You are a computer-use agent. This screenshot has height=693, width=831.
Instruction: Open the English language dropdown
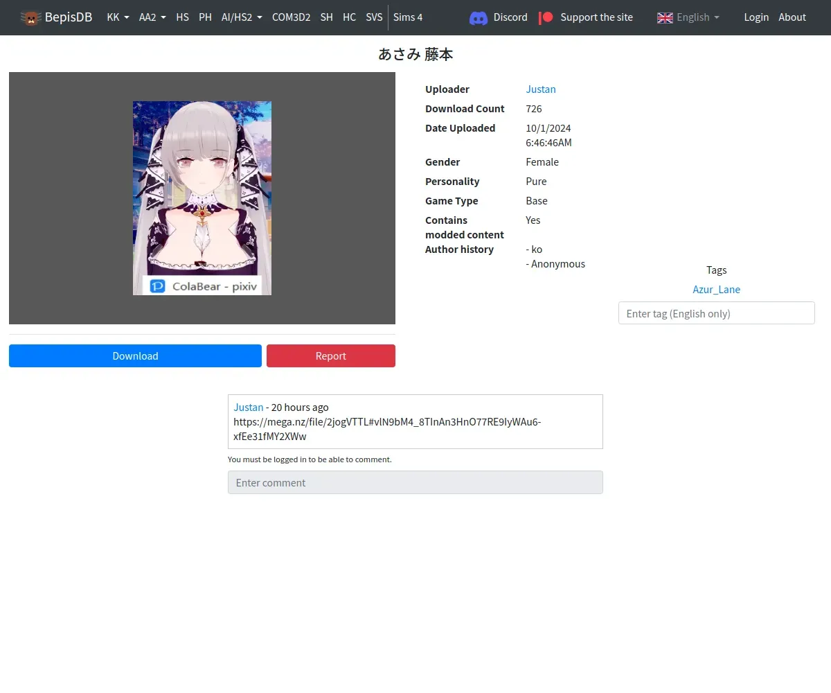[697, 17]
